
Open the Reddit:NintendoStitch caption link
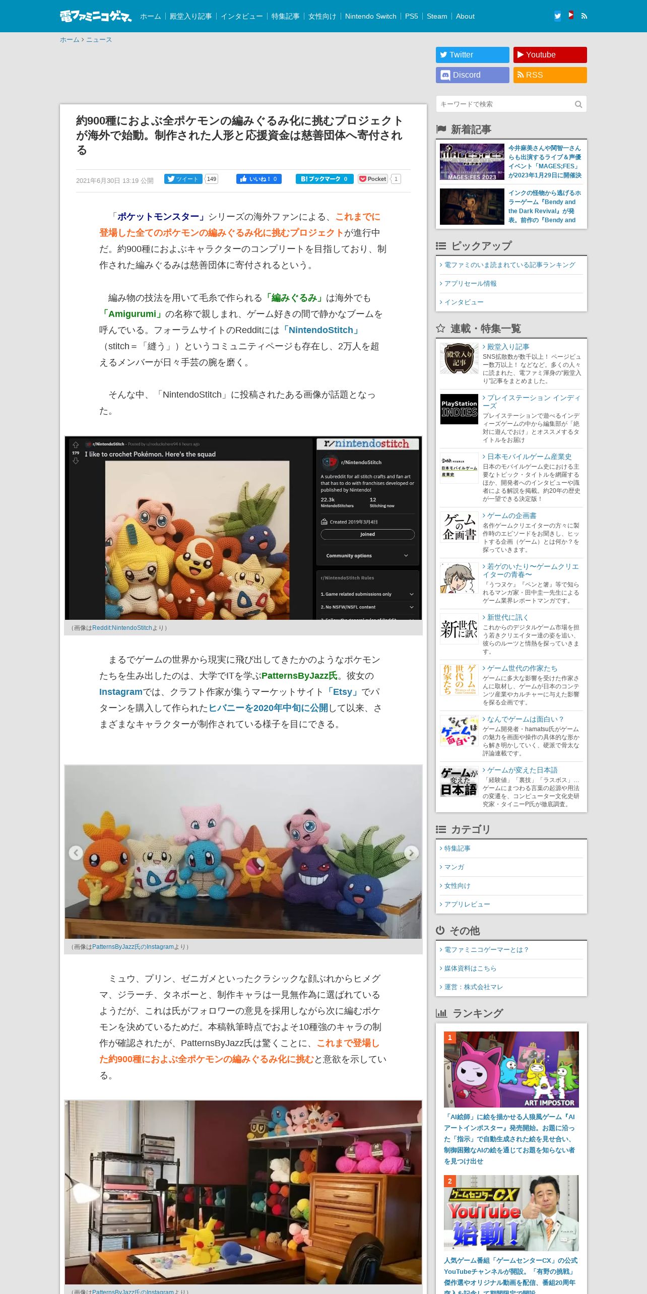(x=122, y=628)
